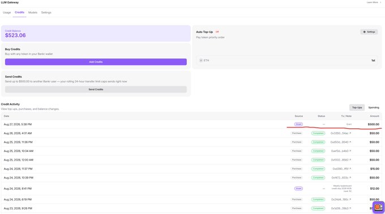Click Completed badge on Aug 24 6:19 PM row
This screenshot has width=385, height=214.
[x=318, y=199]
